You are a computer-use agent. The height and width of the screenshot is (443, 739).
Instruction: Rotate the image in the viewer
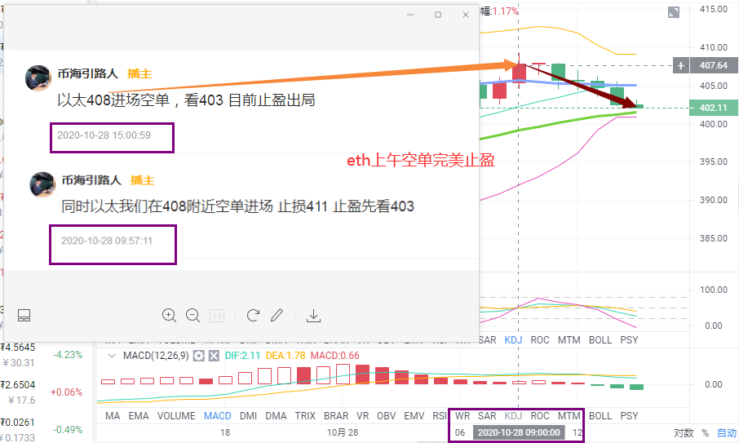[253, 315]
